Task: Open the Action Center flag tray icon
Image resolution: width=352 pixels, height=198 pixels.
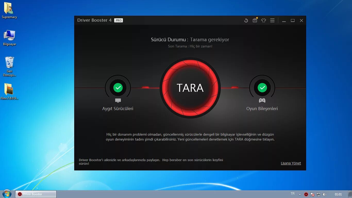Action: coord(312,194)
